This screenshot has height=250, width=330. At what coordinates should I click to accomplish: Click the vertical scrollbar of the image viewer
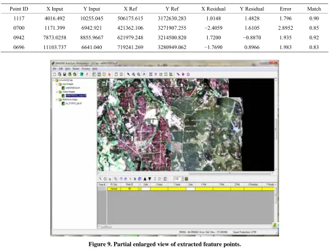276,124
